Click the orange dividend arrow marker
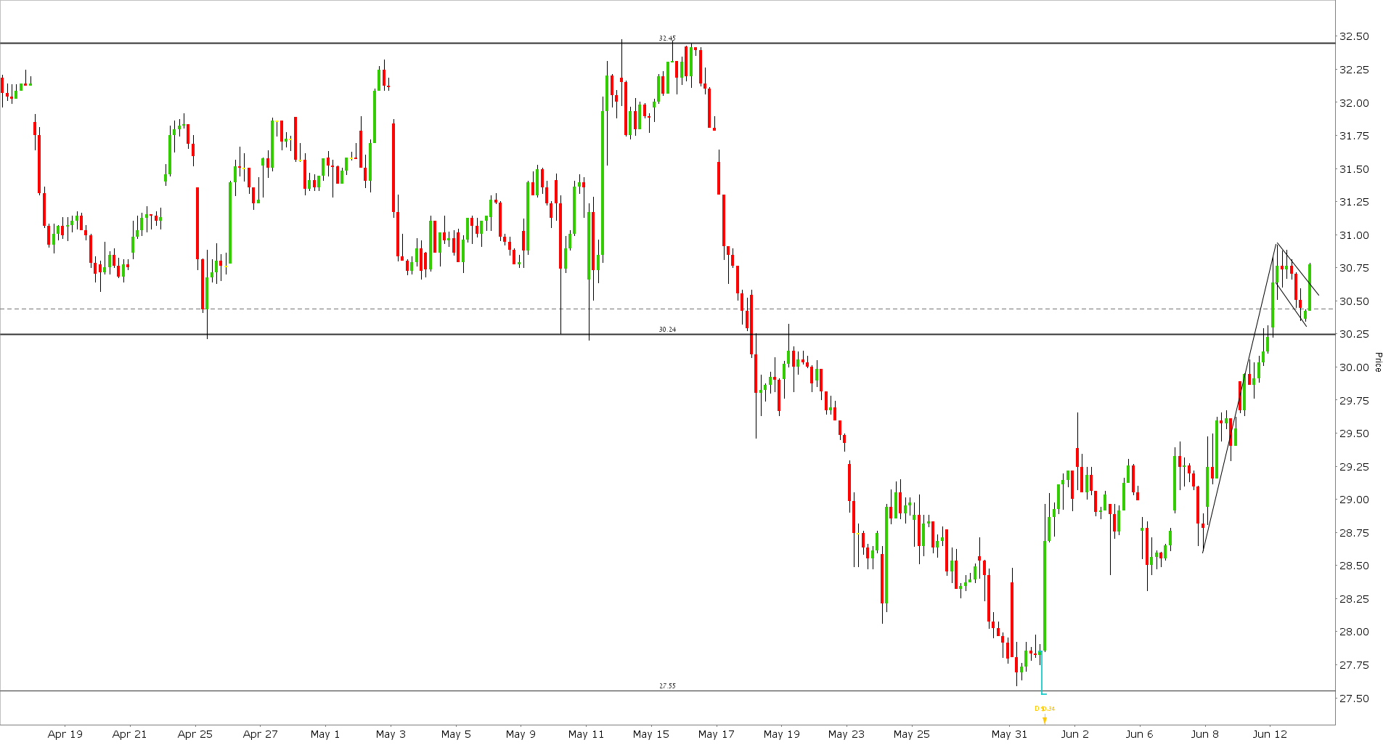1391x745 pixels. [x=1045, y=720]
